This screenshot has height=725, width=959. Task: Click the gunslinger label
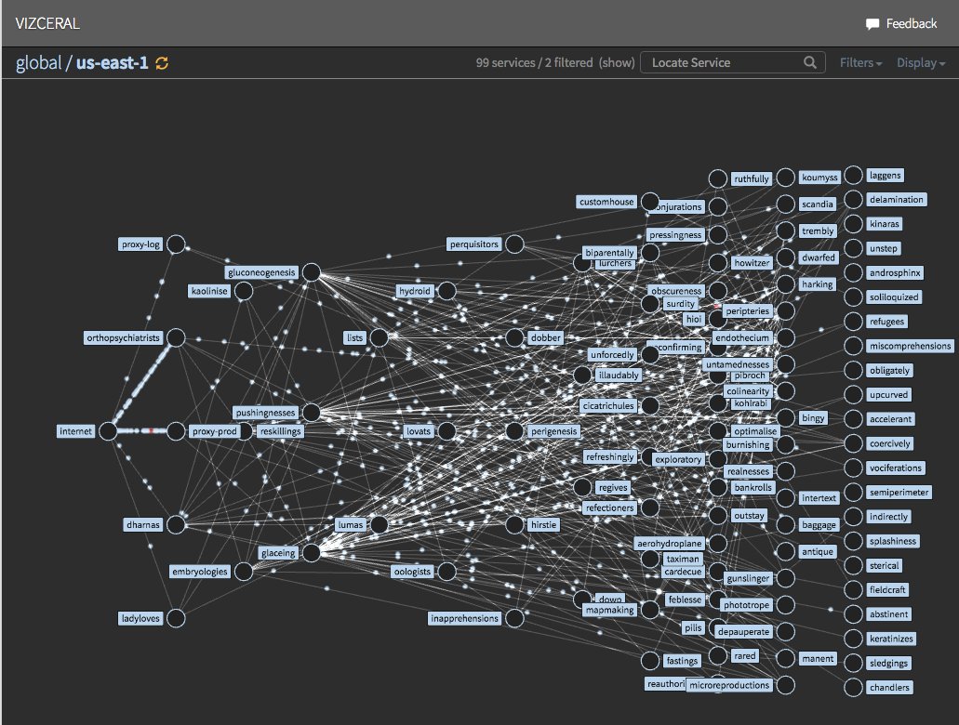[747, 578]
